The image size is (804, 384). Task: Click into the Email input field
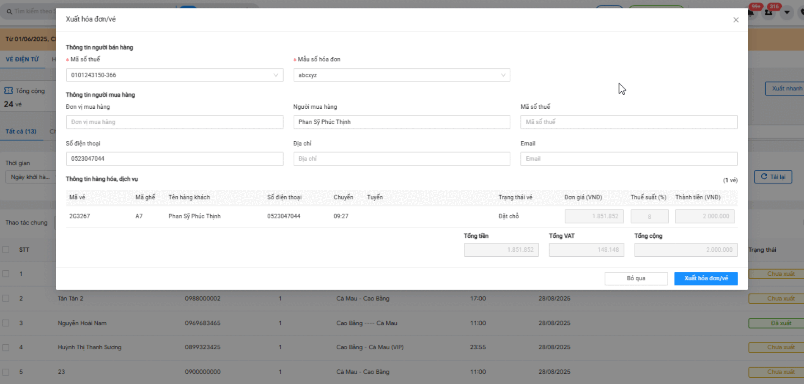point(628,159)
